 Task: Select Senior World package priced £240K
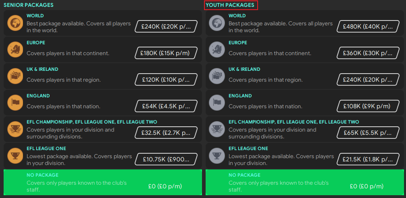click(166, 27)
